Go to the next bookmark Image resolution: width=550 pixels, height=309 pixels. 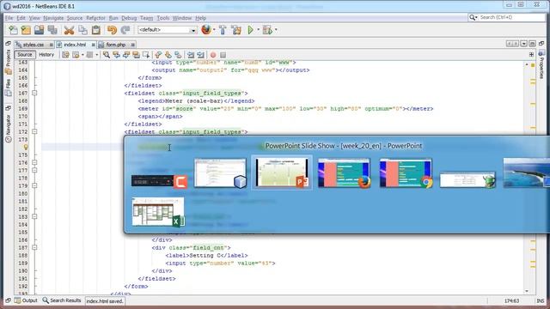168,55
